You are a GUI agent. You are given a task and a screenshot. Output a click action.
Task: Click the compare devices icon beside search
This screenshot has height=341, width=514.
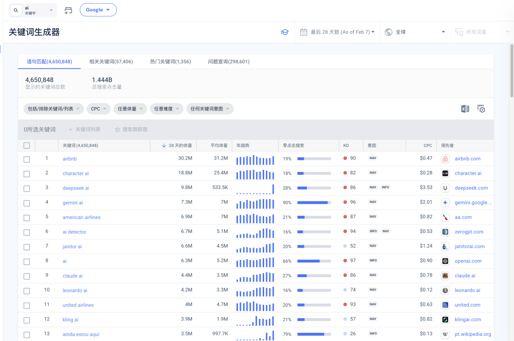point(69,10)
